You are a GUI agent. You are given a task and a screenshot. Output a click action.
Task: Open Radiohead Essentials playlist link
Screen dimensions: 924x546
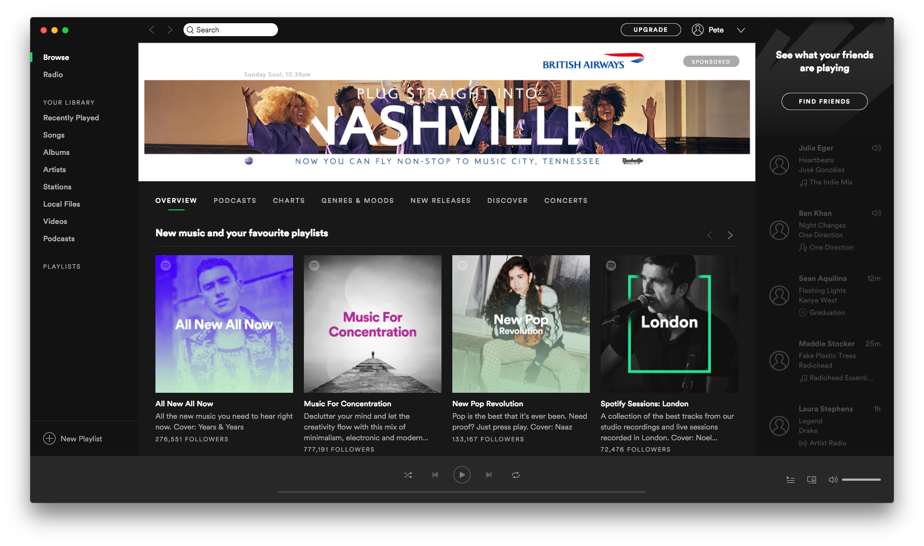[x=841, y=378]
